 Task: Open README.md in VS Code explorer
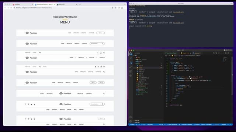click(x=142, y=90)
